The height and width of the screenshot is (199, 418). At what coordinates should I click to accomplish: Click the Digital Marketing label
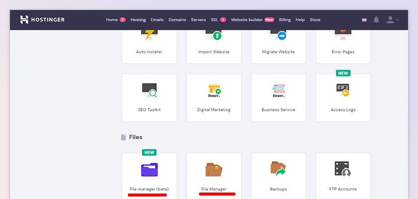pyautogui.click(x=214, y=110)
